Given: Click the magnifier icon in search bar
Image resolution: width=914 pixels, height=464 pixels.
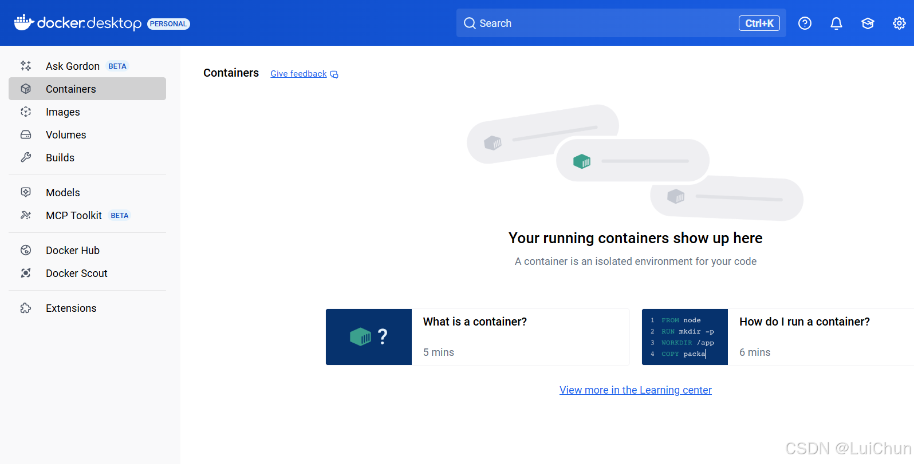Looking at the screenshot, I should click(x=470, y=23).
